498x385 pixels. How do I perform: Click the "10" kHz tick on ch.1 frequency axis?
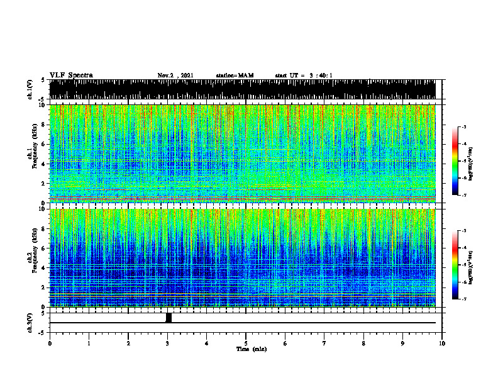point(42,105)
